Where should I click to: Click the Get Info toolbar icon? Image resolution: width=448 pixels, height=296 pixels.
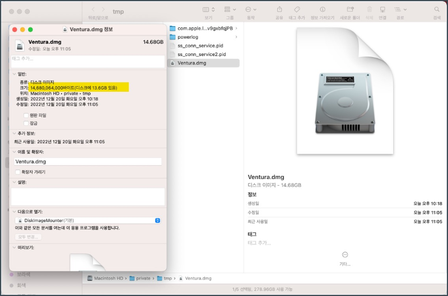[x=323, y=10]
